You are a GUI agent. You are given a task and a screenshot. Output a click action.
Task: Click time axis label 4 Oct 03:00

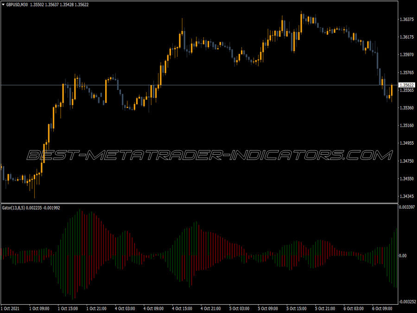point(125,309)
